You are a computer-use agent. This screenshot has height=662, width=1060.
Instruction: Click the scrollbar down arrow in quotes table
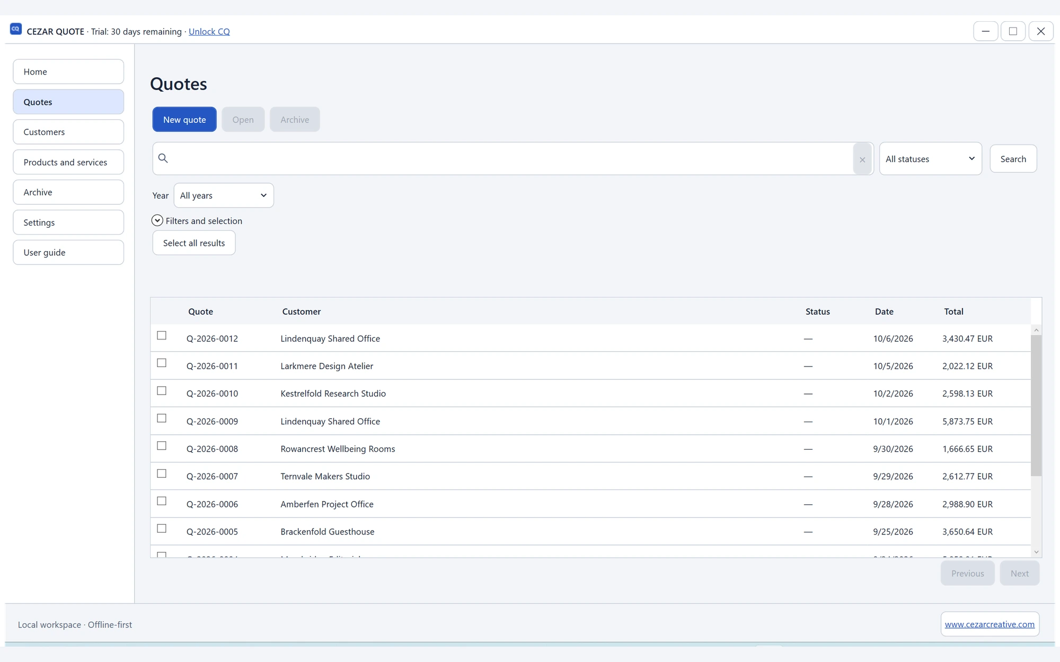point(1036,552)
